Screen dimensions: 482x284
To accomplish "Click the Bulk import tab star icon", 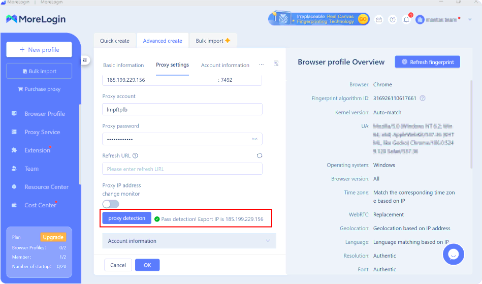I will (x=228, y=40).
